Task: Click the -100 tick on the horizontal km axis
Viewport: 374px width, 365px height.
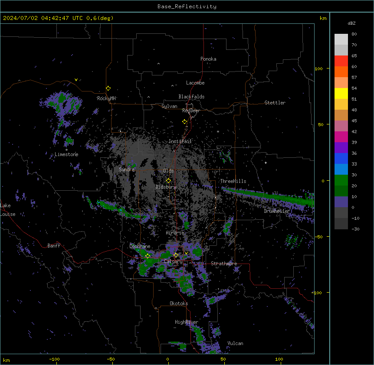Action: point(55,359)
